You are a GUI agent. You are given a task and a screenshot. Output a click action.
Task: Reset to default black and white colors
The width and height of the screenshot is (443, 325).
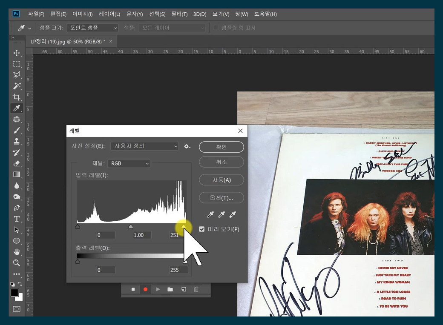[x=13, y=284]
